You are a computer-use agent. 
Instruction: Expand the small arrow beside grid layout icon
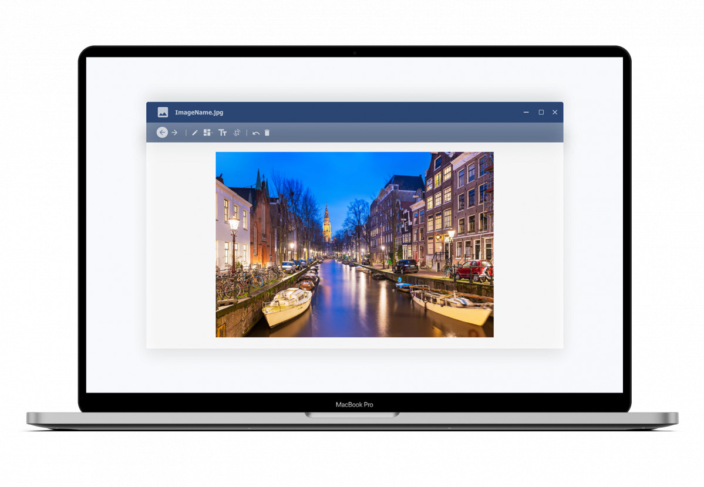pyautogui.click(x=212, y=134)
